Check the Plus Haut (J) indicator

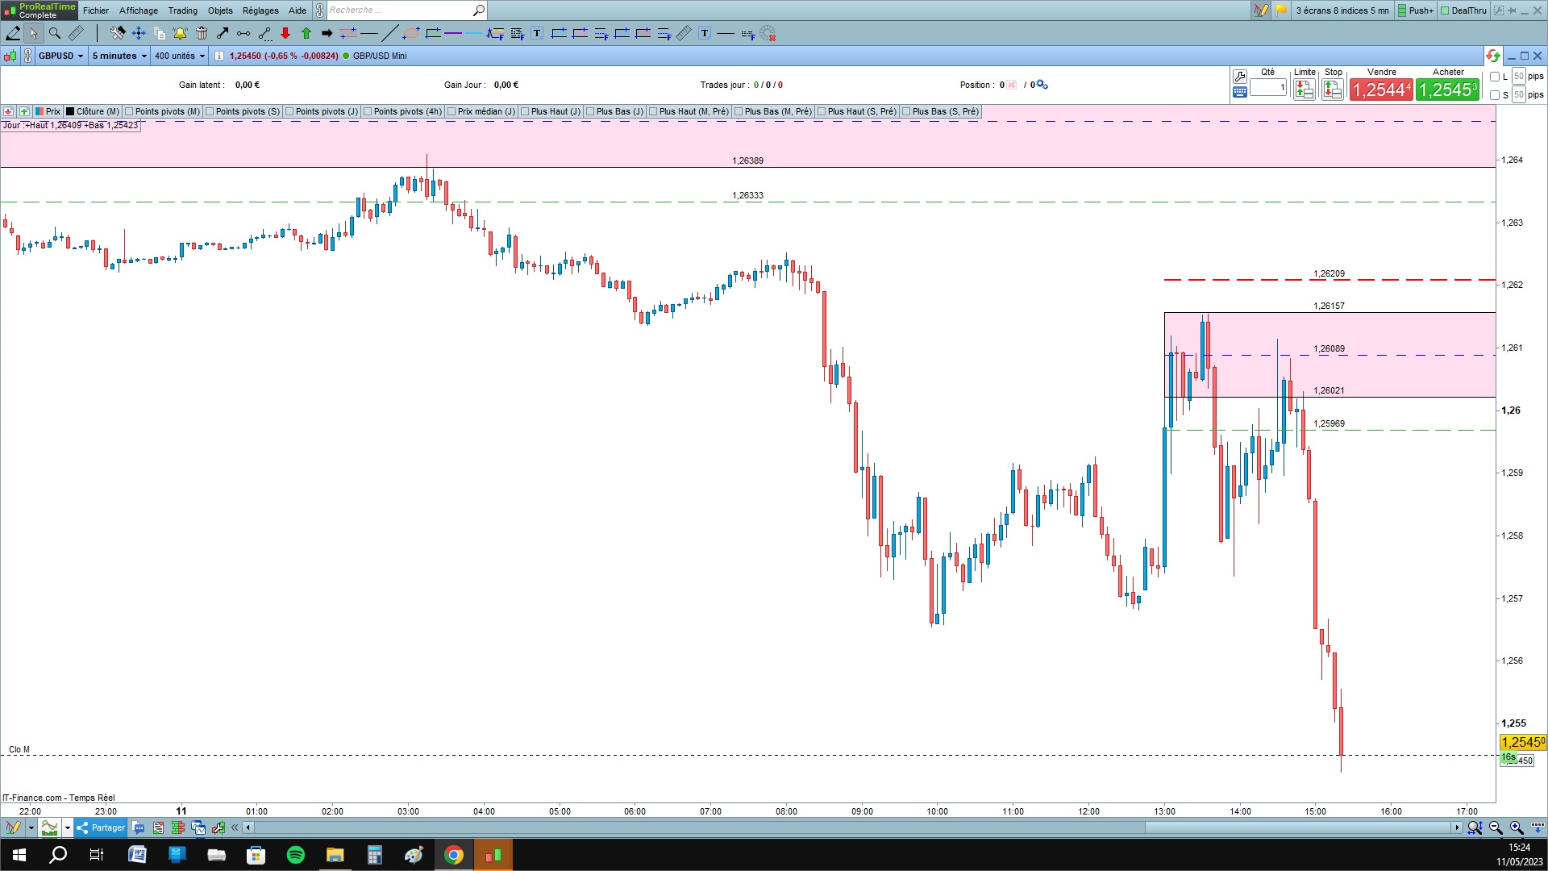point(525,111)
